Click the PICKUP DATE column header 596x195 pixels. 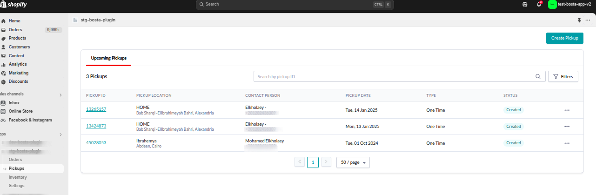(358, 95)
